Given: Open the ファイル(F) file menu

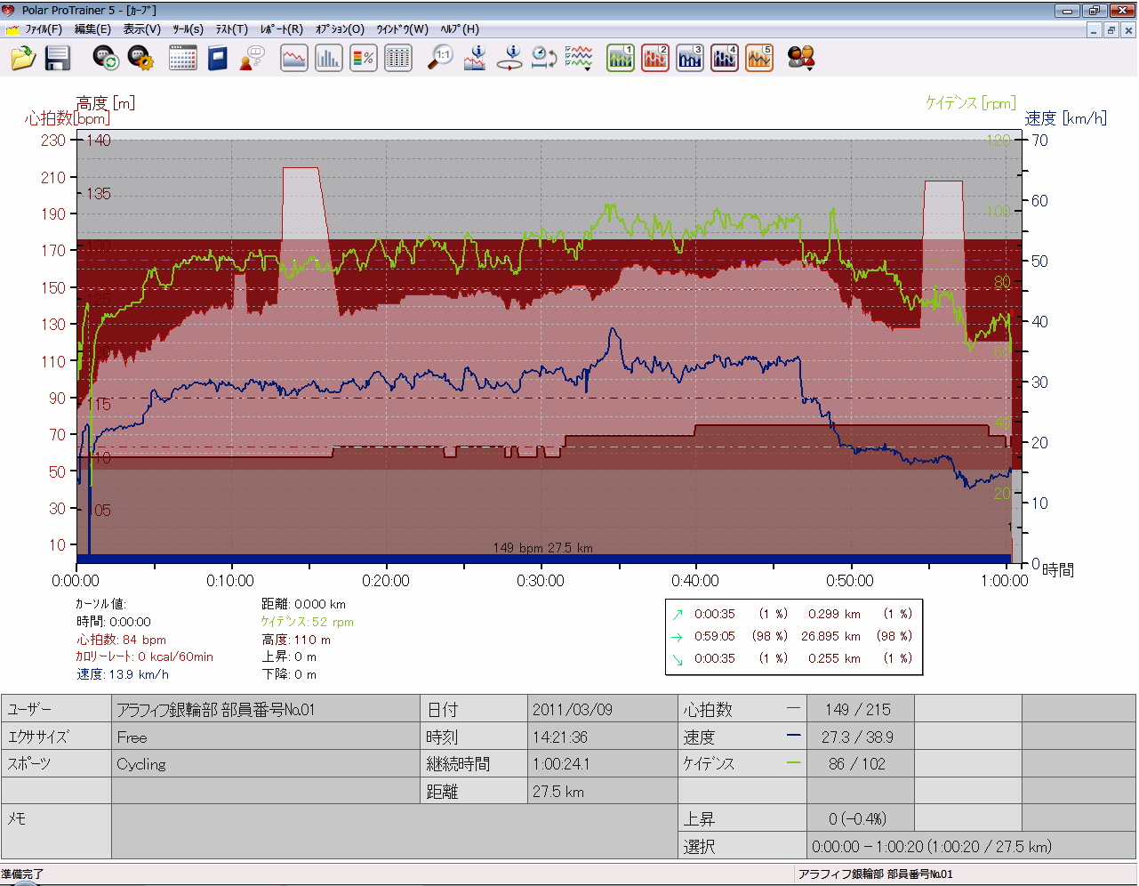Looking at the screenshot, I should tap(43, 29).
